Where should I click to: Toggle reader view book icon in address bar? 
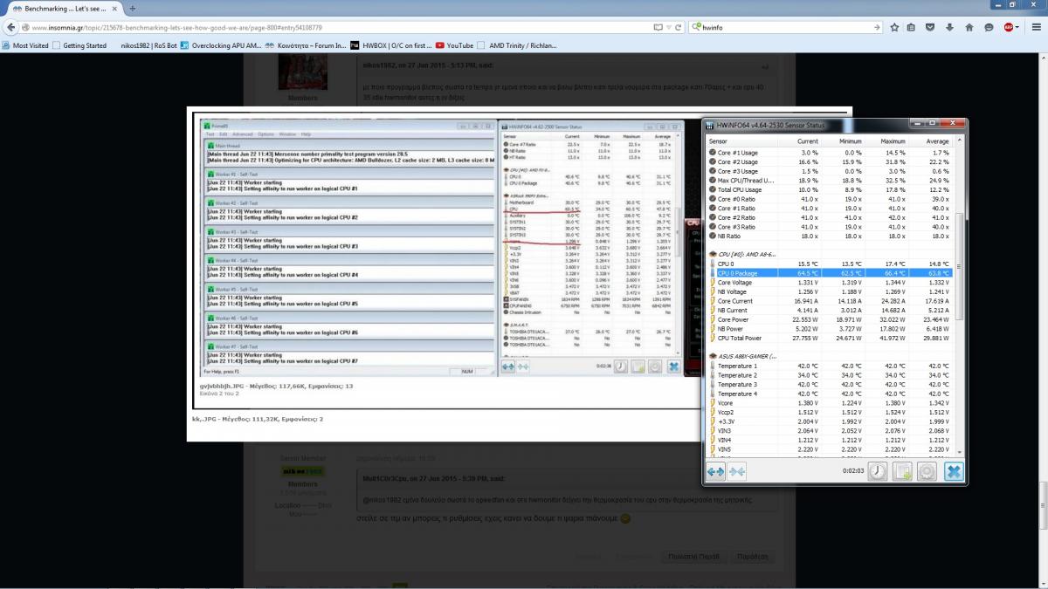(x=658, y=27)
